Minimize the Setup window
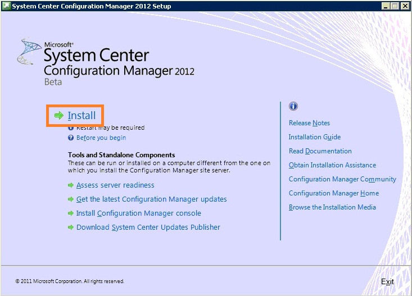412x296 pixels. coord(386,6)
